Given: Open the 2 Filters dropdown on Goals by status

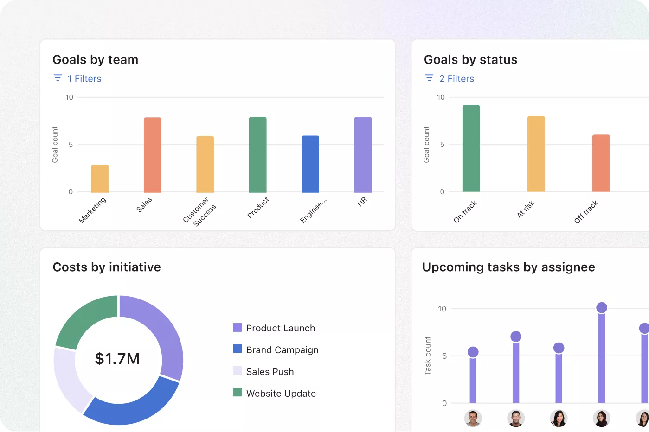Looking at the screenshot, I should pyautogui.click(x=456, y=78).
